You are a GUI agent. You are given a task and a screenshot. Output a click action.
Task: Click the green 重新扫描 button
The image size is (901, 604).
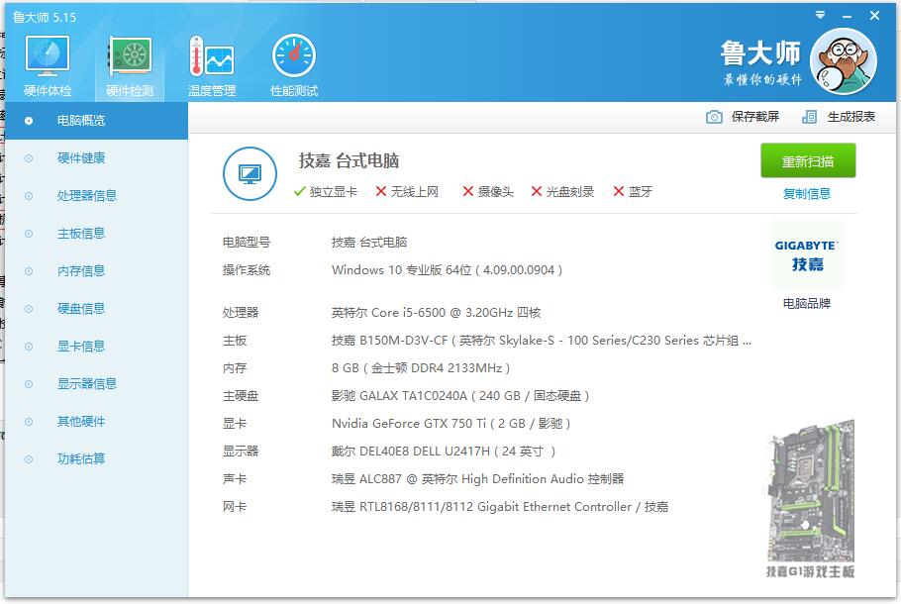(808, 161)
